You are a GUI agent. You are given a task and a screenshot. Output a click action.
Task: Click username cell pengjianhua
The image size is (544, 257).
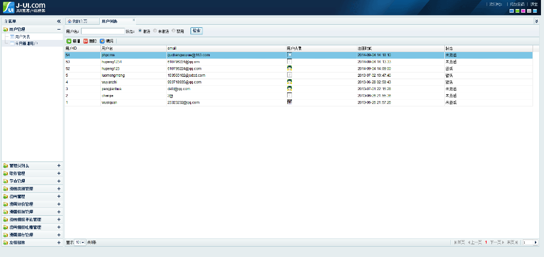(112, 88)
